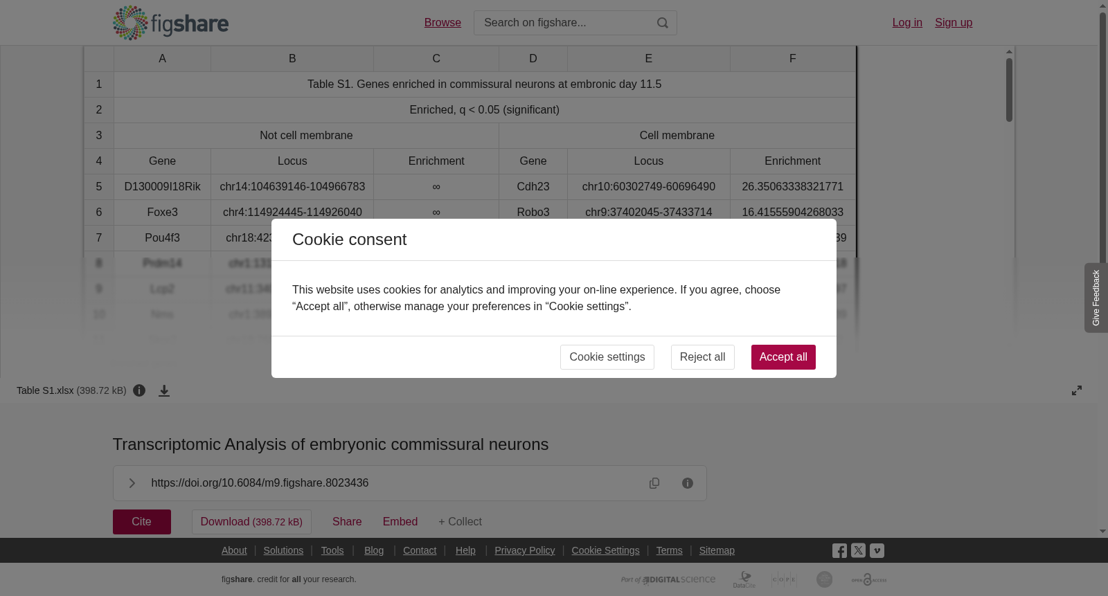Select column A header in spreadsheet

pos(162,59)
